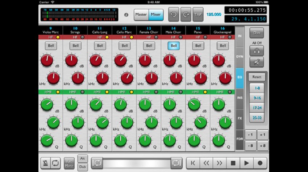308x172 pixels.
Task: Start playback with the play button
Action: [246, 163]
